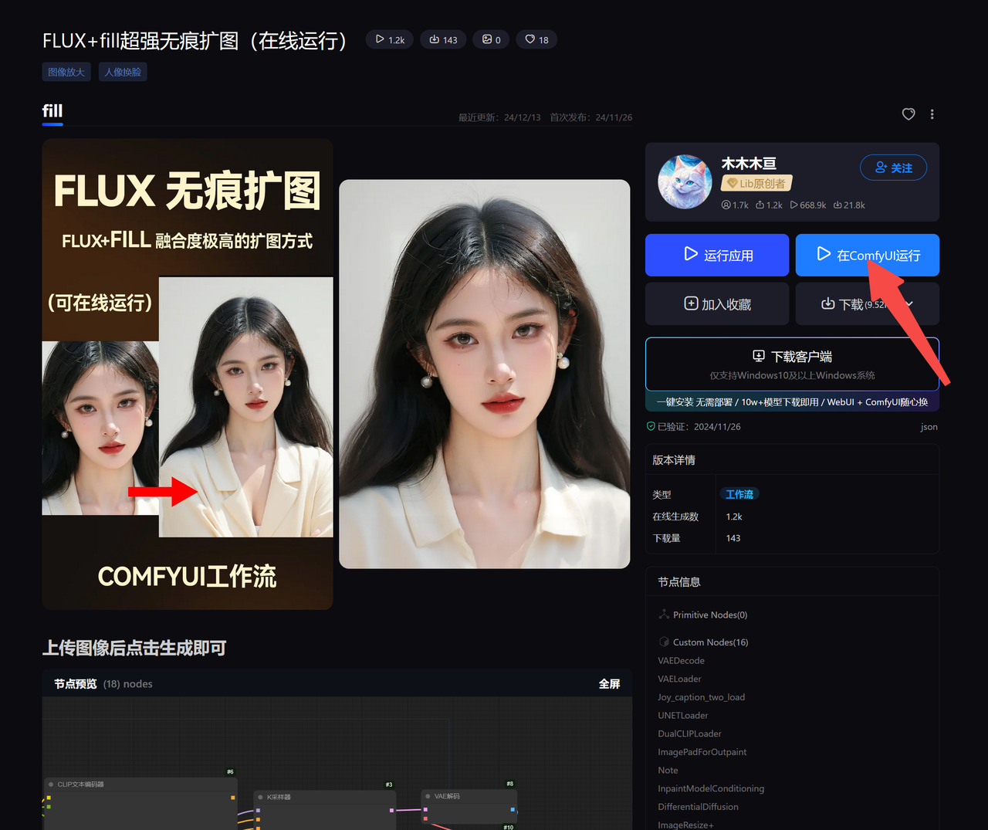Click the image count badge showing 0
This screenshot has width=988, height=830.
pyautogui.click(x=491, y=39)
